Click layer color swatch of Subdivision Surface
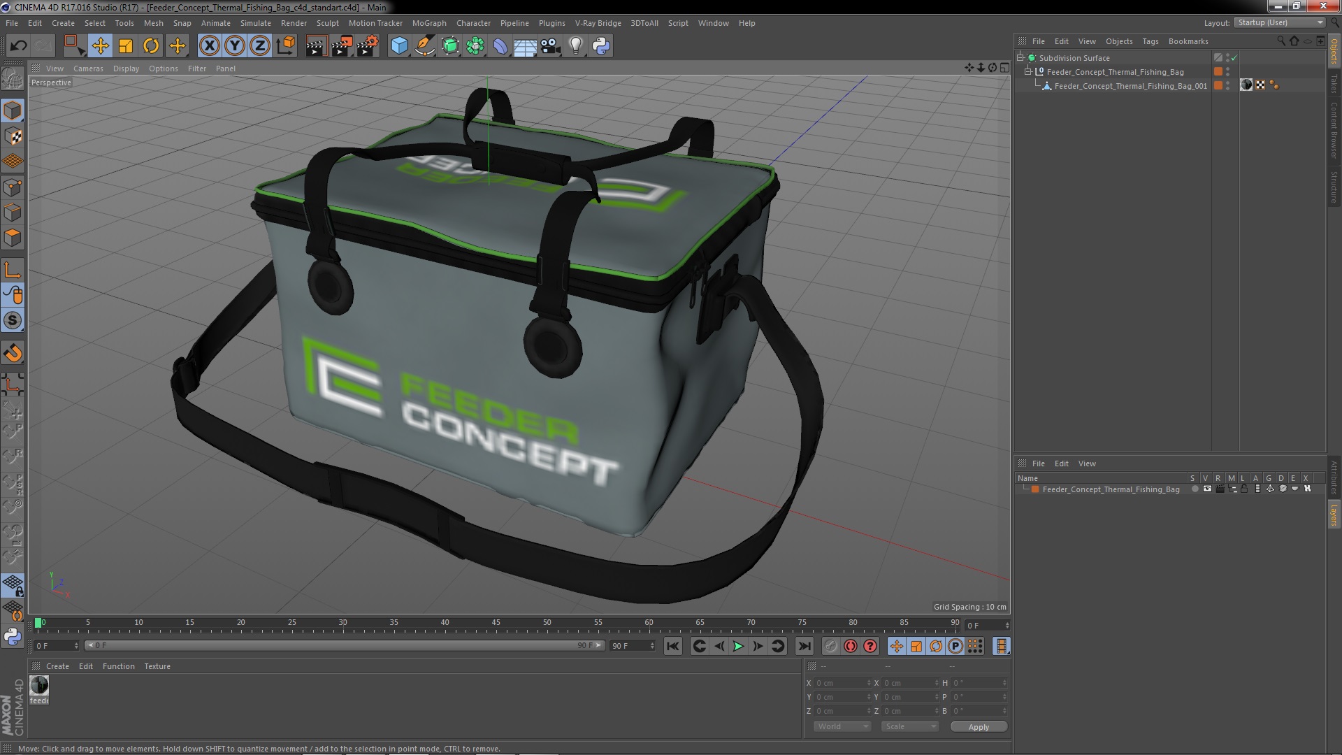The width and height of the screenshot is (1342, 755). coord(1218,58)
